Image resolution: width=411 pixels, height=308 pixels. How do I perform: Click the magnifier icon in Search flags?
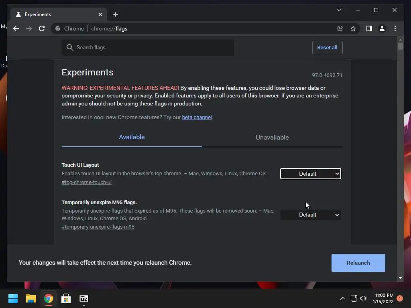pyautogui.click(x=70, y=47)
